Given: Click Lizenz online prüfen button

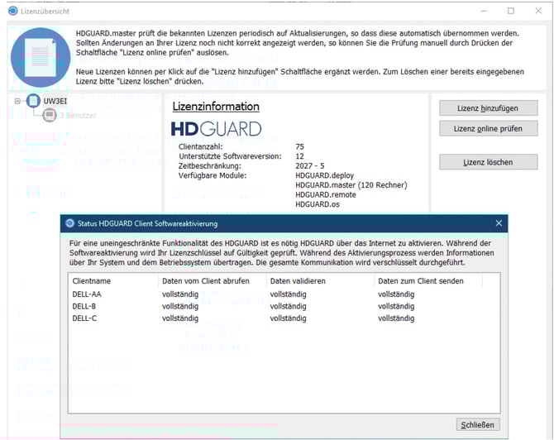Looking at the screenshot, I should [x=489, y=129].
